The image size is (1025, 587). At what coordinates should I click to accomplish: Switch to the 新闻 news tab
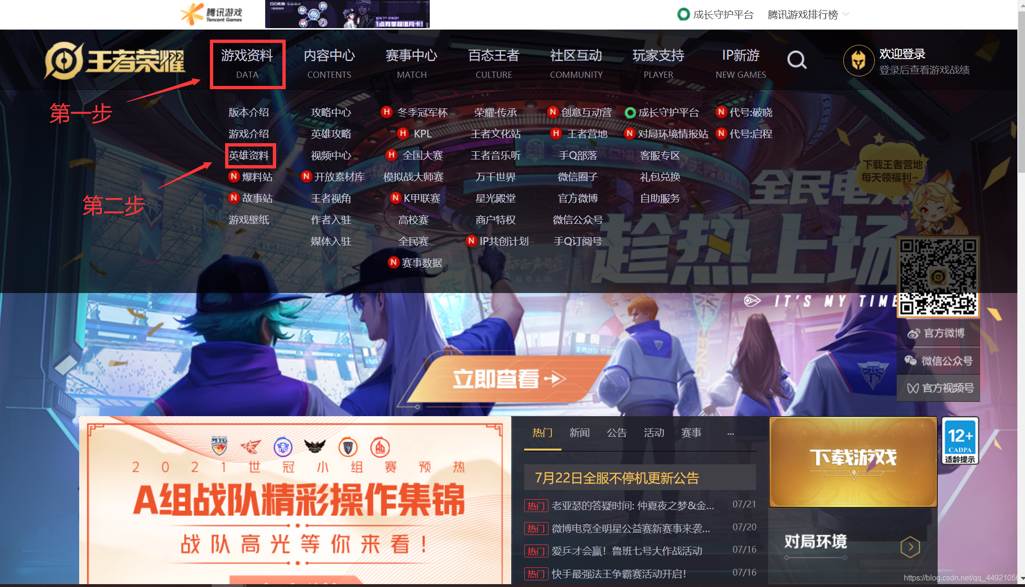tap(580, 433)
